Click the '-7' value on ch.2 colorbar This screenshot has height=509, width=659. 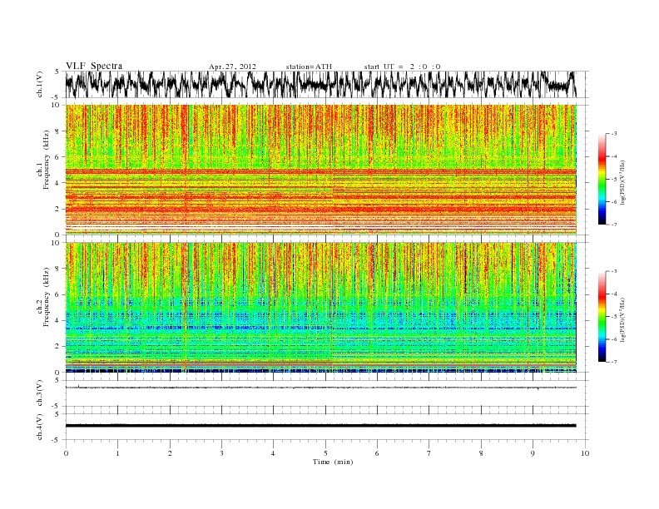tap(614, 362)
